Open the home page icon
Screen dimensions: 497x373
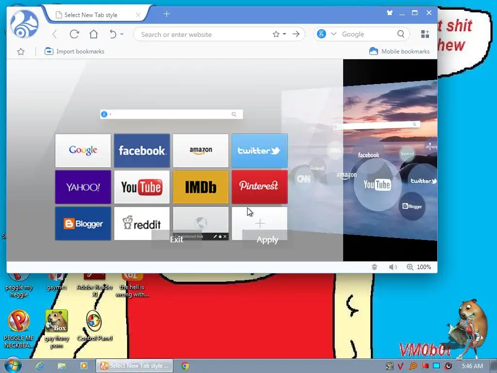tap(94, 34)
